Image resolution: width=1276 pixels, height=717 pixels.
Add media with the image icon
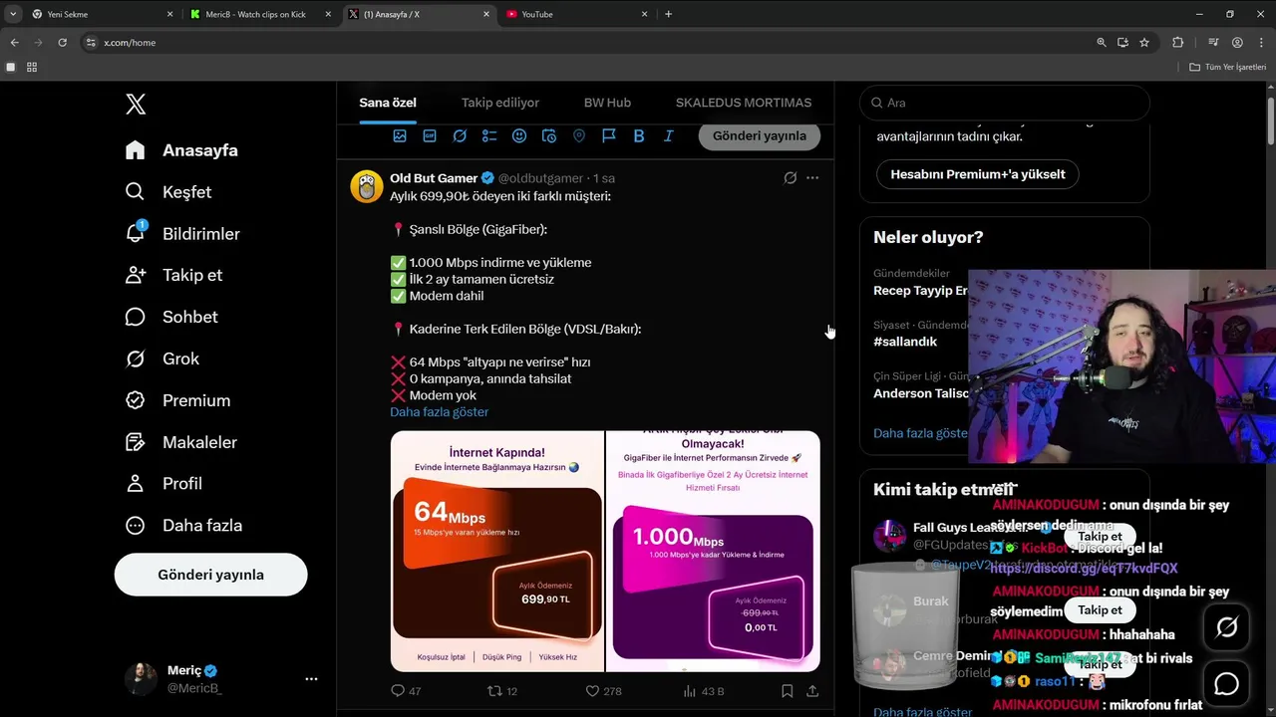coord(400,135)
